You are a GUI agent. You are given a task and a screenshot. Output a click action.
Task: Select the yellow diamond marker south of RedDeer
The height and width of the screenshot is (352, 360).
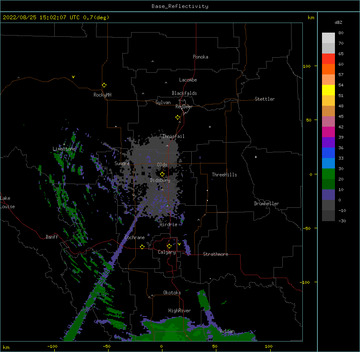pos(177,117)
